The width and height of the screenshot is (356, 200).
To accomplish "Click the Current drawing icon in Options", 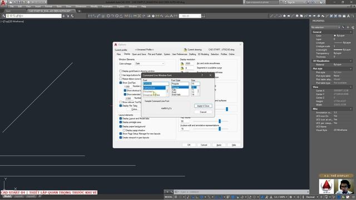I will click(185, 49).
